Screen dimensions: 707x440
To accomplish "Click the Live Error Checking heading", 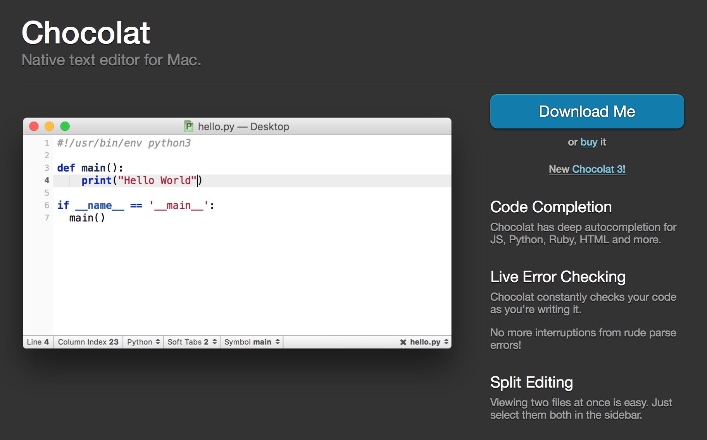I will [558, 277].
